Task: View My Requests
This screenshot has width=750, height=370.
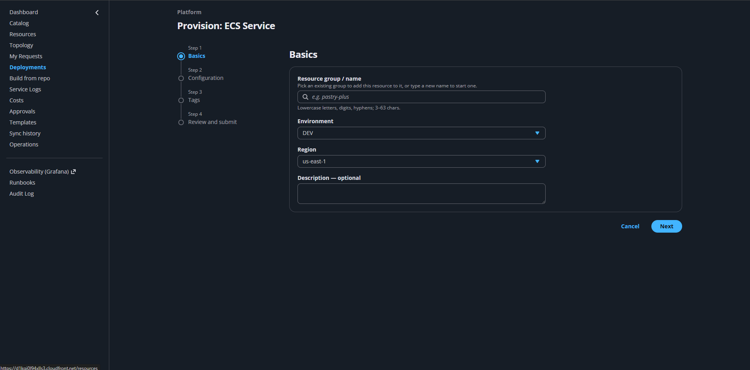Action: [x=26, y=56]
